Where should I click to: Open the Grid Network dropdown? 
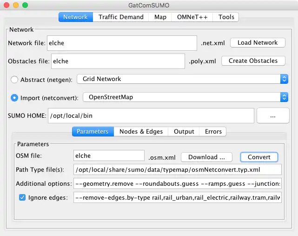(182, 79)
